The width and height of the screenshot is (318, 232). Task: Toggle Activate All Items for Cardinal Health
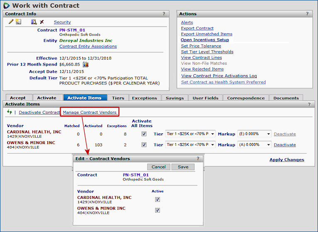pyautogui.click(x=144, y=134)
